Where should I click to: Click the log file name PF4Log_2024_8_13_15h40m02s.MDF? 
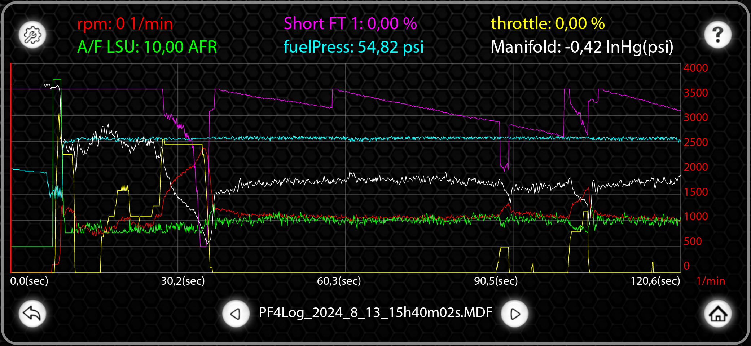375,312
